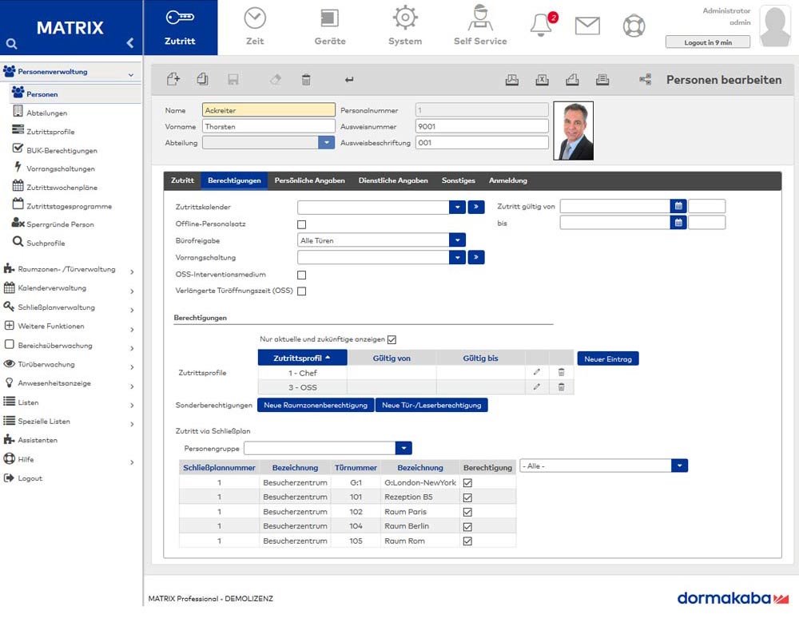Viewport: 799px width, 618px height.
Task: Delete the '3 - OSS' access profile entry
Action: coord(561,387)
